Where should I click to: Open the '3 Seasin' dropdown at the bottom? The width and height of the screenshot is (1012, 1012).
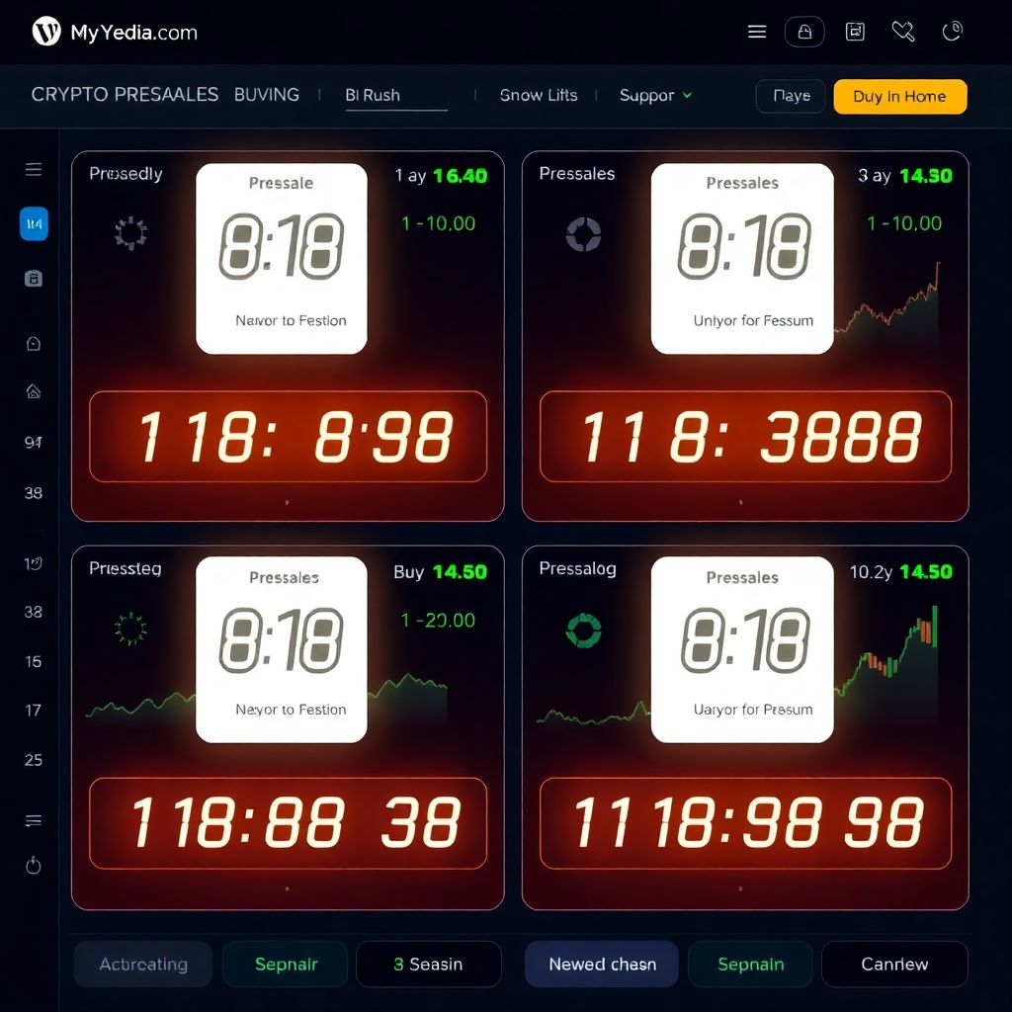(428, 964)
